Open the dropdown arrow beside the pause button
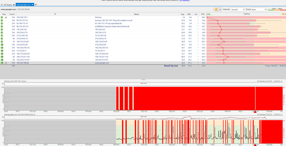This screenshot has height=146, width=286. pos(220,9)
